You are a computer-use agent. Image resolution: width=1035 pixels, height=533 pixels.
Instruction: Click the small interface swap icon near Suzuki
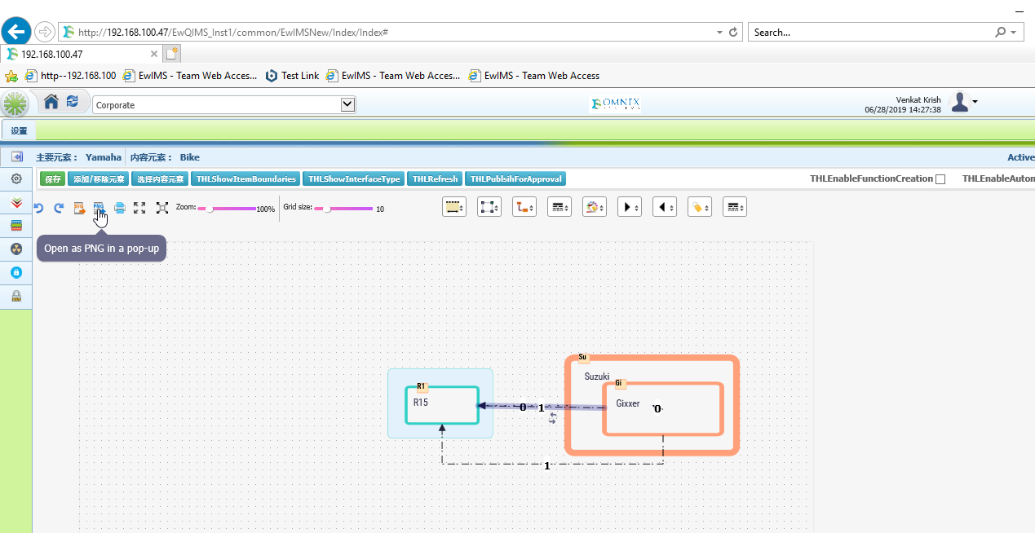553,418
